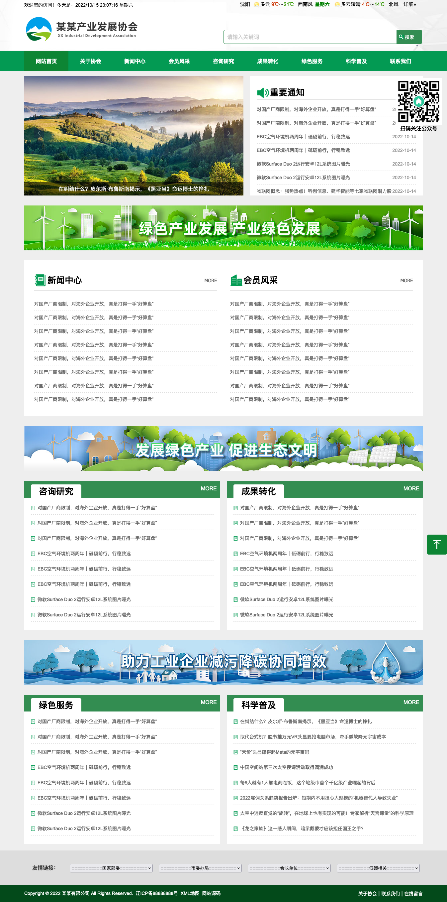Click the QR code image

419,101
